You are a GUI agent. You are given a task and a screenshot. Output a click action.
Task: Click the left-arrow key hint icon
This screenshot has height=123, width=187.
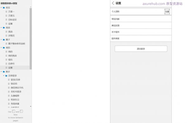13,111
